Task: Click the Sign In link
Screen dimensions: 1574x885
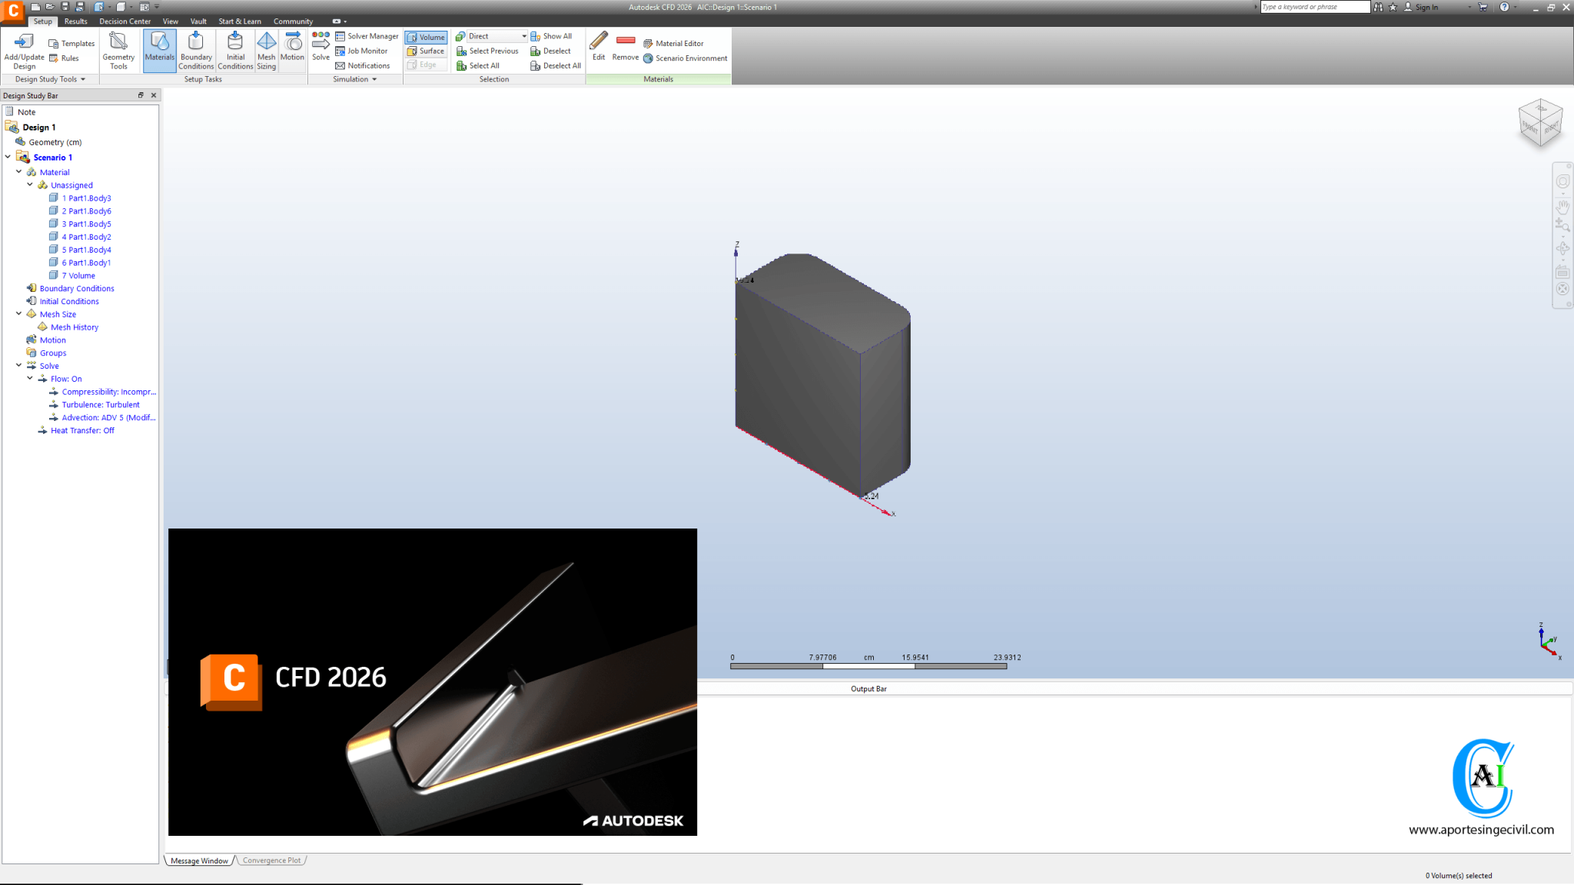Action: [x=1427, y=7]
